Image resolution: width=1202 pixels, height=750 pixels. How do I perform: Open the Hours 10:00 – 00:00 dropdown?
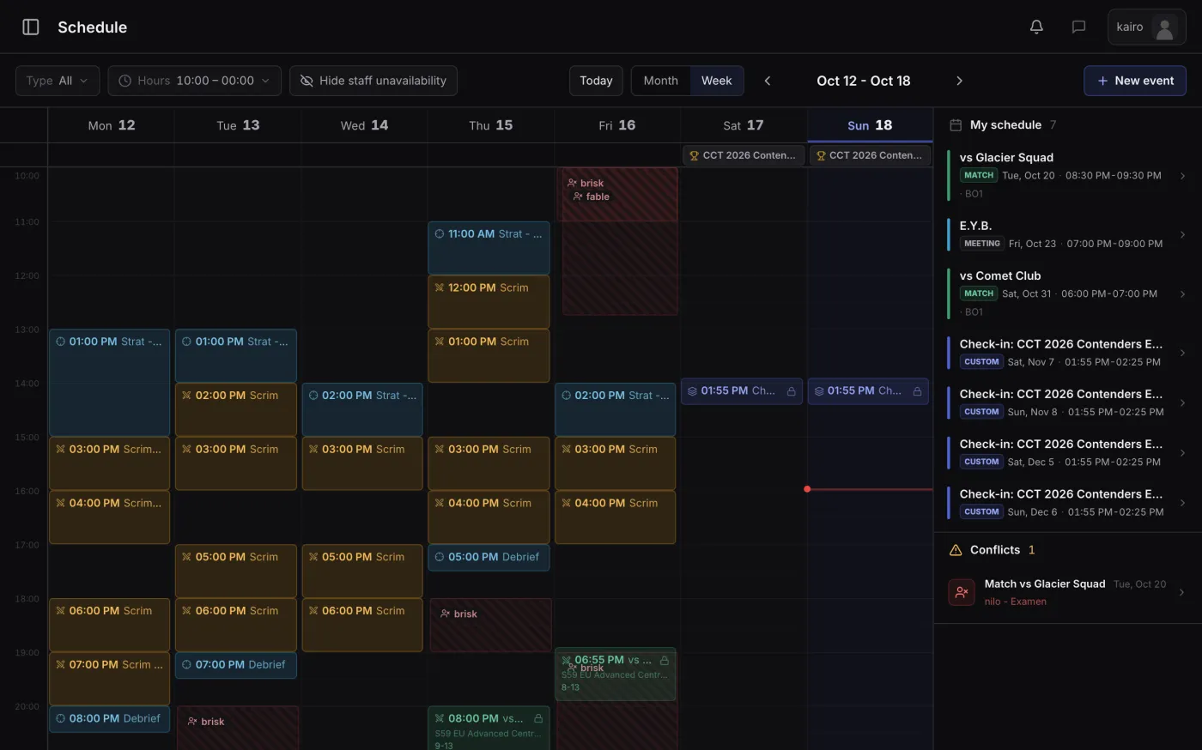tap(195, 81)
